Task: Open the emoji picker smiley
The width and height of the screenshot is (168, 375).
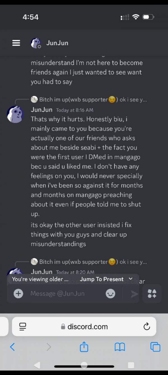Action: tap(111, 294)
